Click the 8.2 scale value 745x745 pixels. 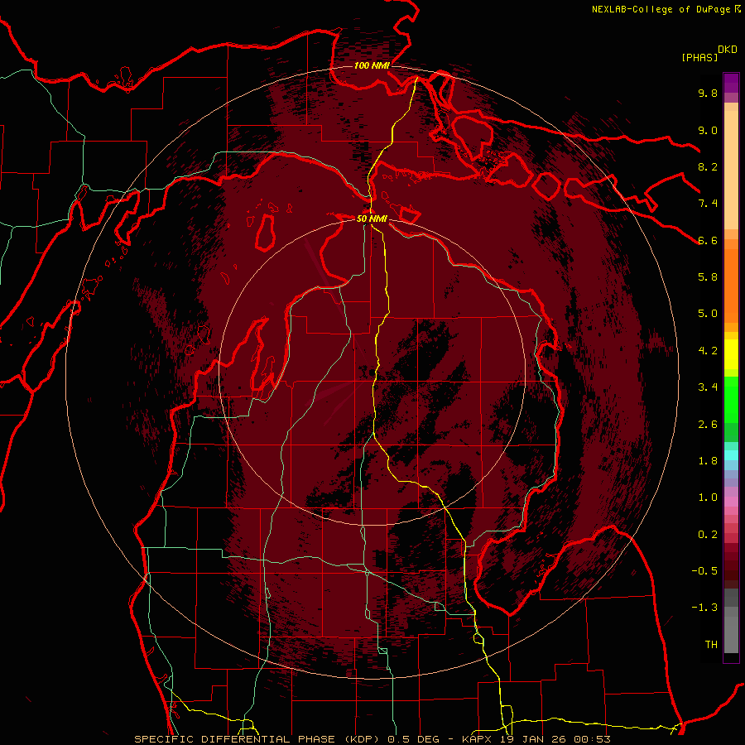pos(708,166)
